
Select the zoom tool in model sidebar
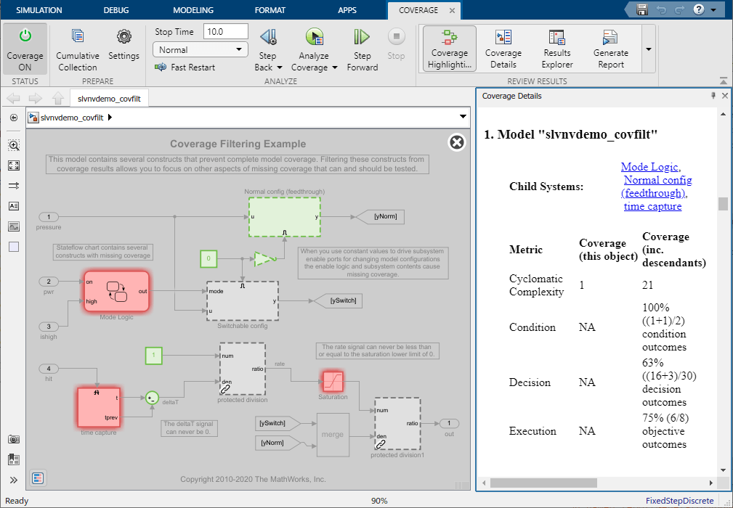coord(13,145)
